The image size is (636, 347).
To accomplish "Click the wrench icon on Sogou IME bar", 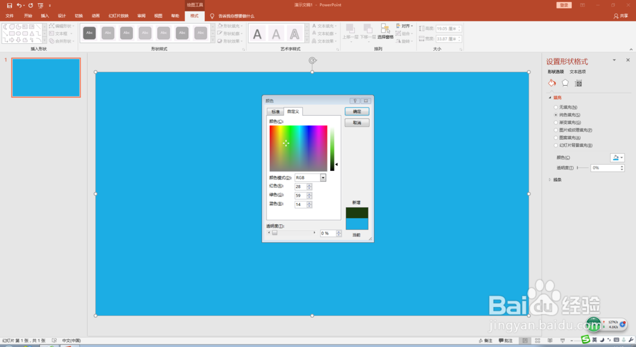I will point(631,340).
